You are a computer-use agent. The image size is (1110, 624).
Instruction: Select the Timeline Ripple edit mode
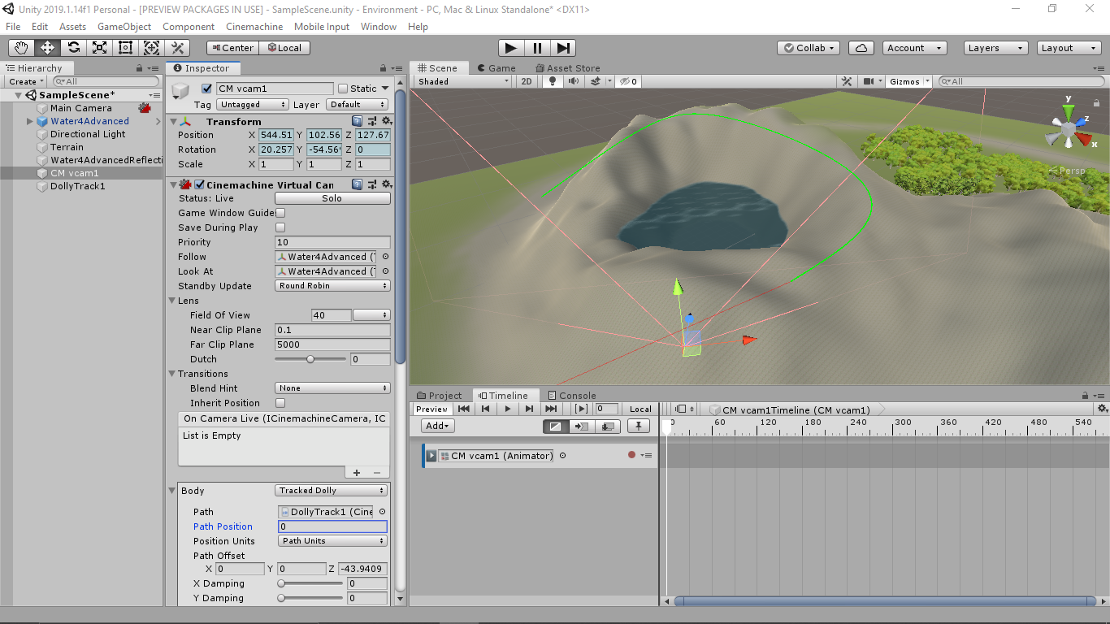582,426
